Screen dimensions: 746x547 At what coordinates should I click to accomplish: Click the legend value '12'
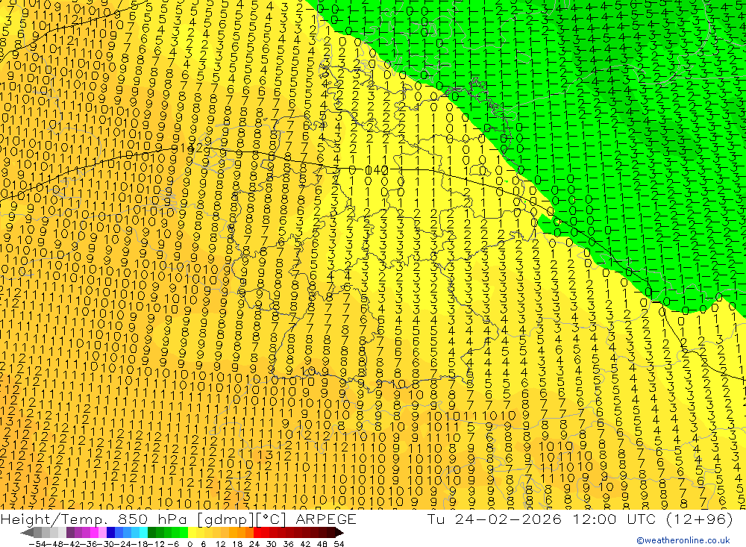click(x=220, y=544)
